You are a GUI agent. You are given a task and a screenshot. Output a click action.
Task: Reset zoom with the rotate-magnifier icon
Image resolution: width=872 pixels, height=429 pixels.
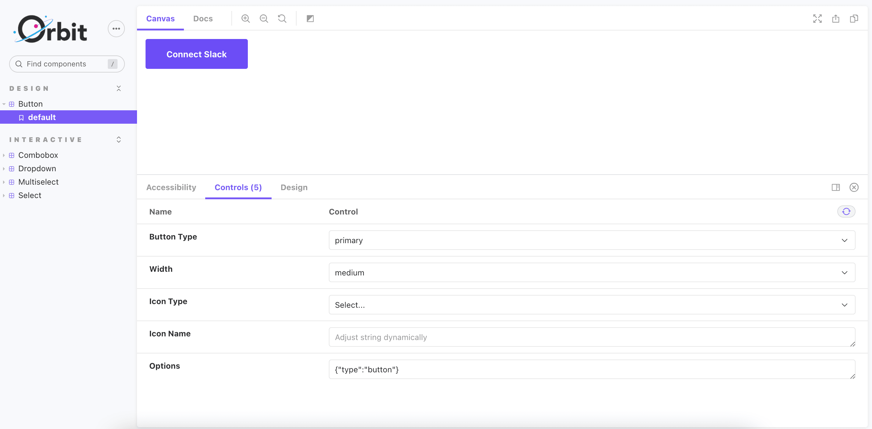282,19
